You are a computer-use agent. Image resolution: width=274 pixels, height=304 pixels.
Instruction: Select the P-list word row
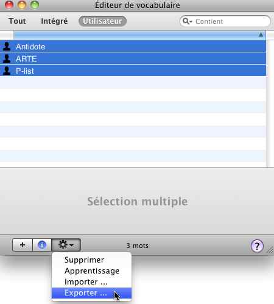coord(133,71)
